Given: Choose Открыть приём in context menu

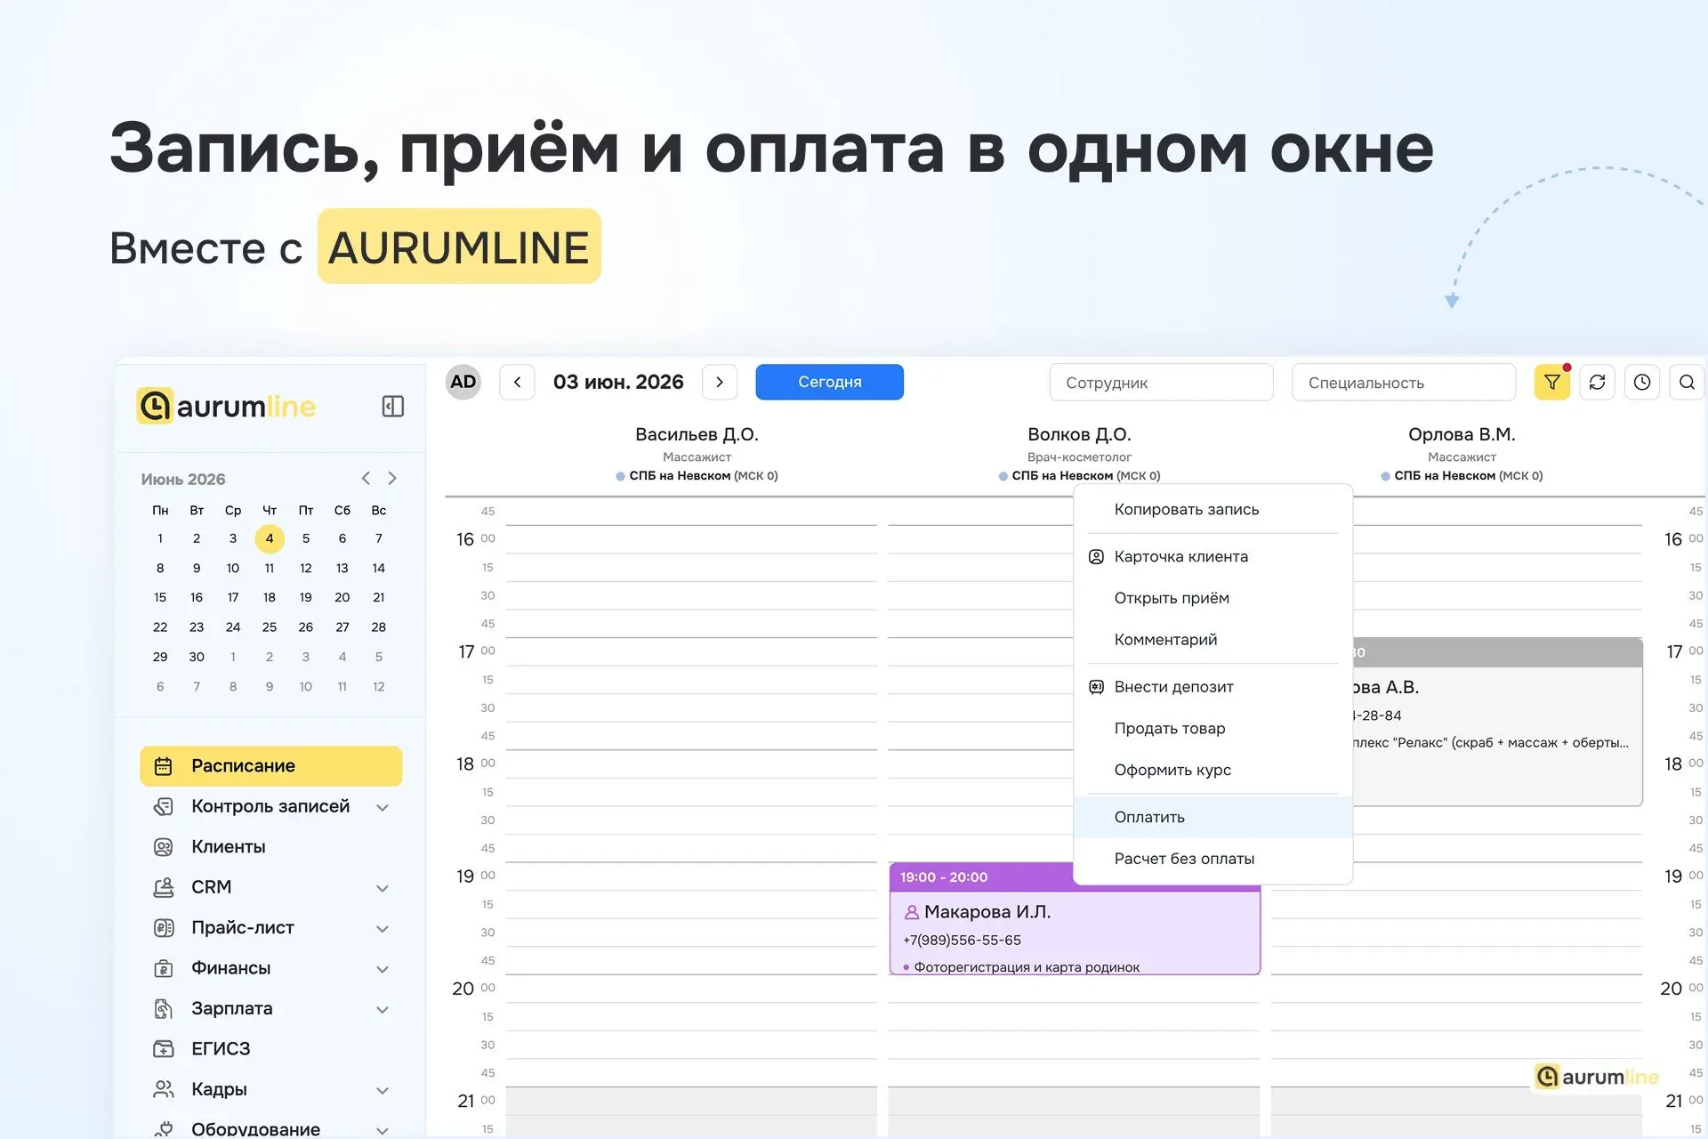Looking at the screenshot, I should 1213,598.
